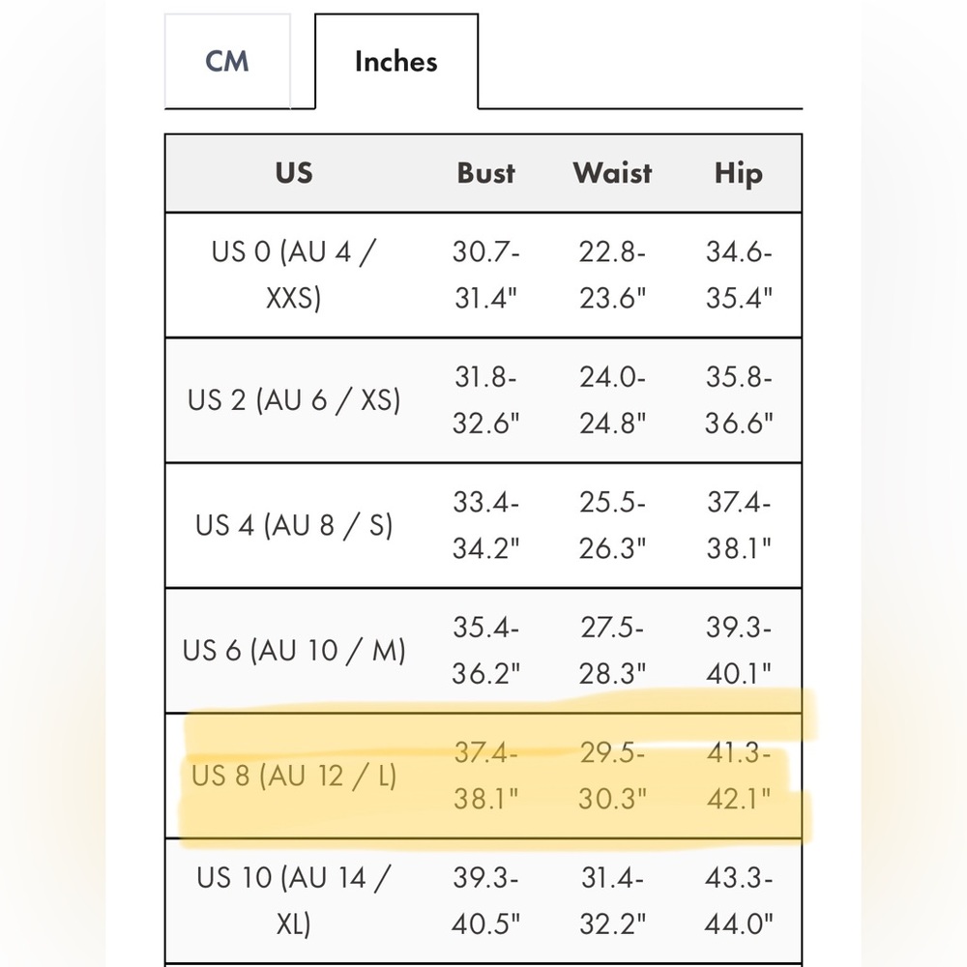Viewport: 967px width, 967px height.
Task: Click waist measurement 24.0-24.8"
Action: (612, 400)
